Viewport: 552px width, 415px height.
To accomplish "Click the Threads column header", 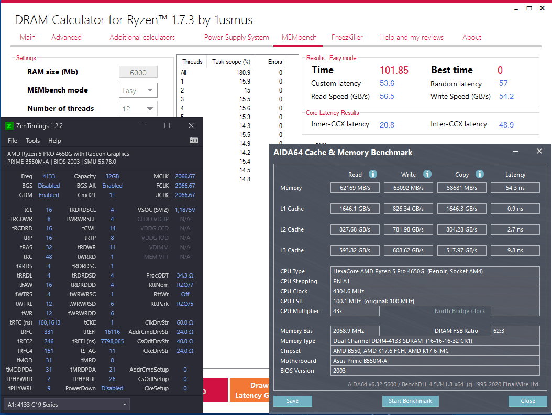I will coord(192,62).
